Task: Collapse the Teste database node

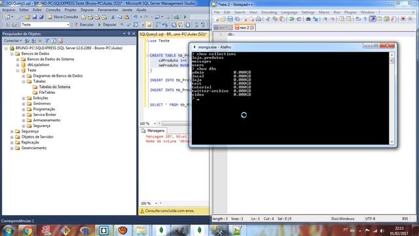Action: tap(18, 71)
